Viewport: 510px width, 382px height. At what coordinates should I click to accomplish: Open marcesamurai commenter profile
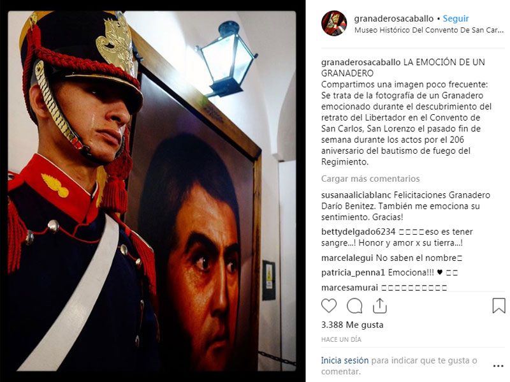(x=349, y=288)
